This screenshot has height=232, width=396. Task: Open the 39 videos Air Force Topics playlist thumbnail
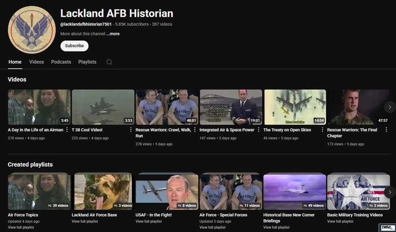(x=39, y=192)
